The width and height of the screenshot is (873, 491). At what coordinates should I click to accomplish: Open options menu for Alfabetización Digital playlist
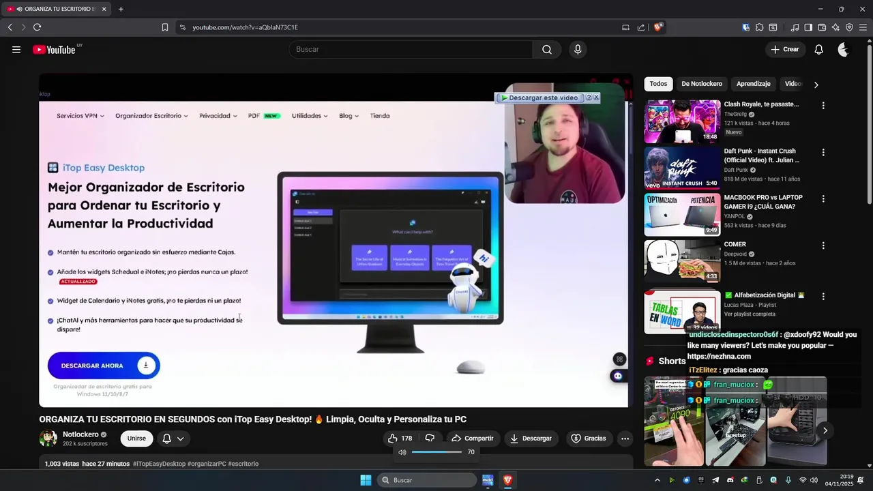(x=823, y=296)
